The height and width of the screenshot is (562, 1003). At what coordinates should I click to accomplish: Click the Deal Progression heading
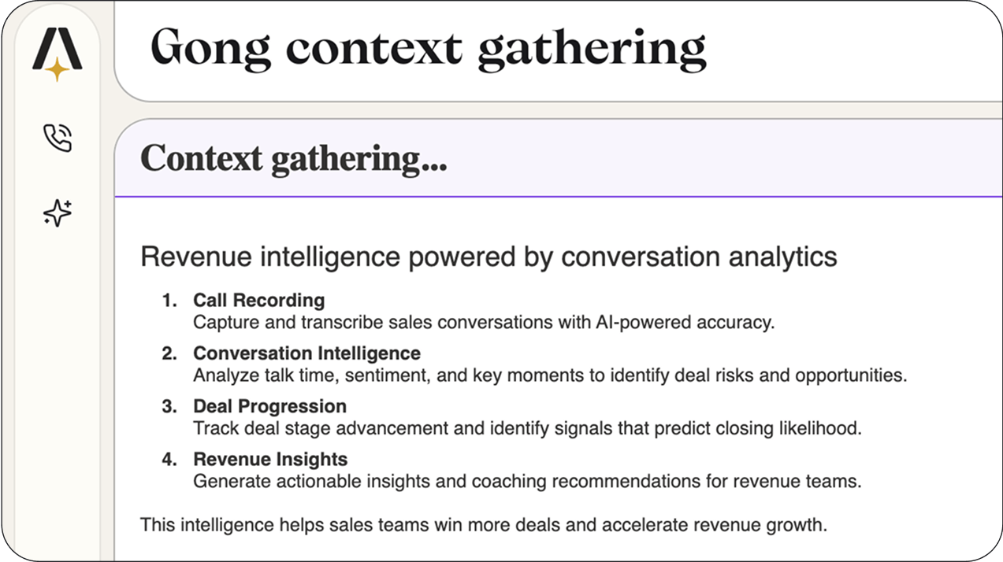269,406
